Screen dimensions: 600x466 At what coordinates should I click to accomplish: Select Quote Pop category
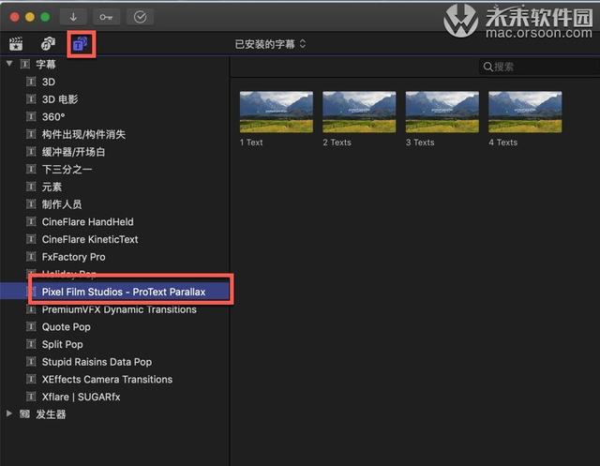pos(67,327)
